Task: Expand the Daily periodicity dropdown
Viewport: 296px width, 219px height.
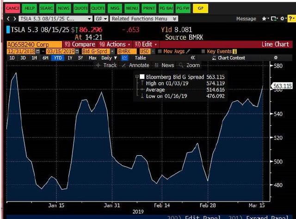Action: 109,58
